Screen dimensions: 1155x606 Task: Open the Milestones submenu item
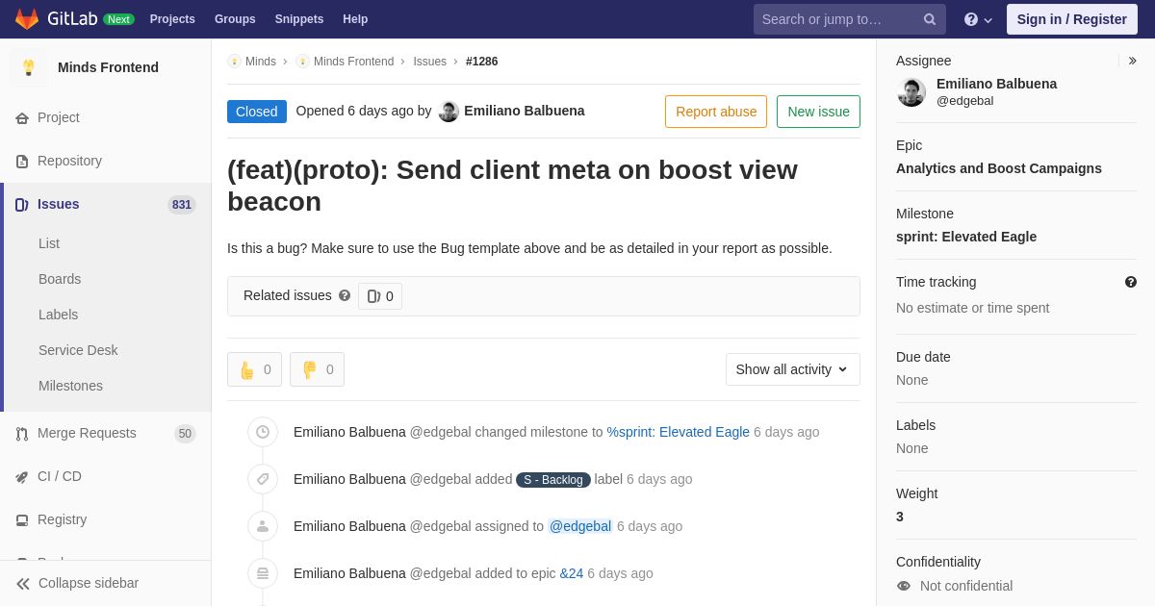pos(70,386)
